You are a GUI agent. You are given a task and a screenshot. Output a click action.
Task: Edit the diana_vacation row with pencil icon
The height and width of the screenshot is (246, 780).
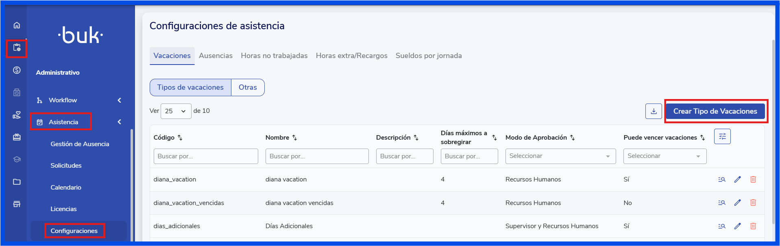737,179
